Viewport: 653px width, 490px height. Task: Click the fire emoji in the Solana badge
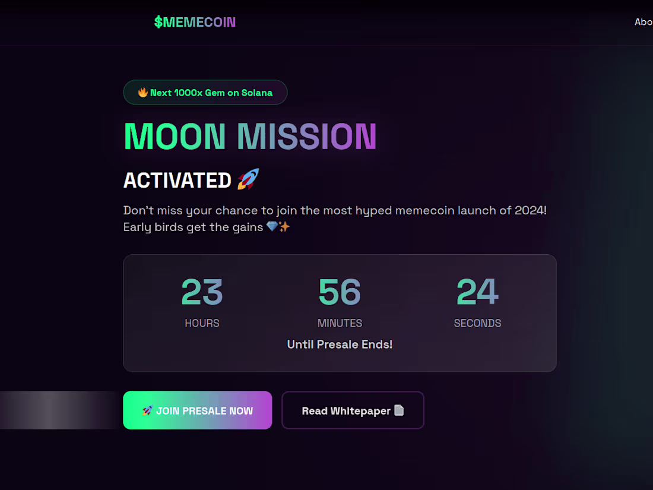click(x=142, y=93)
